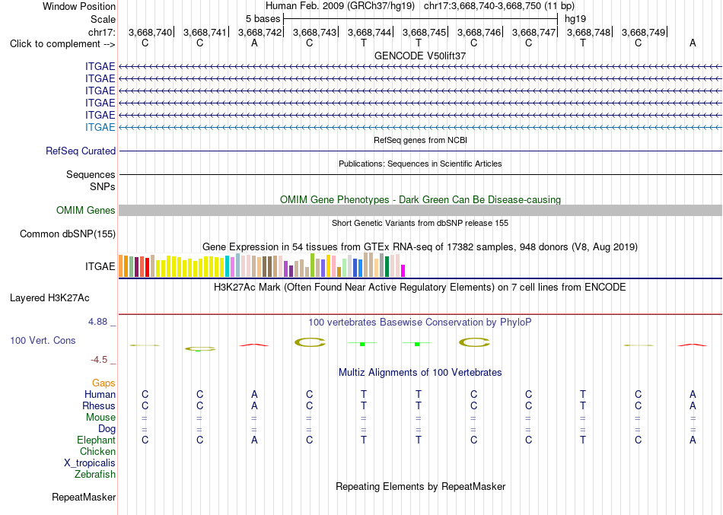The width and height of the screenshot is (723, 515).
Task: Click the '5 bases' scale label
Action: point(263,19)
